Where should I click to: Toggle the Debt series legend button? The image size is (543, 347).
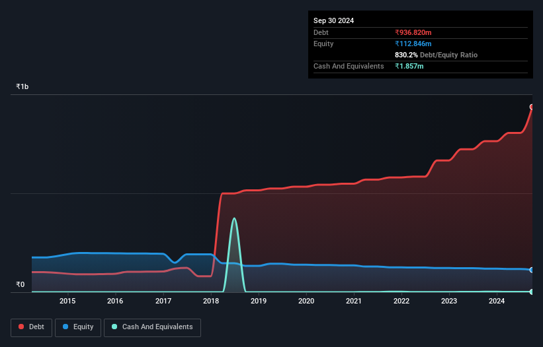pos(32,327)
